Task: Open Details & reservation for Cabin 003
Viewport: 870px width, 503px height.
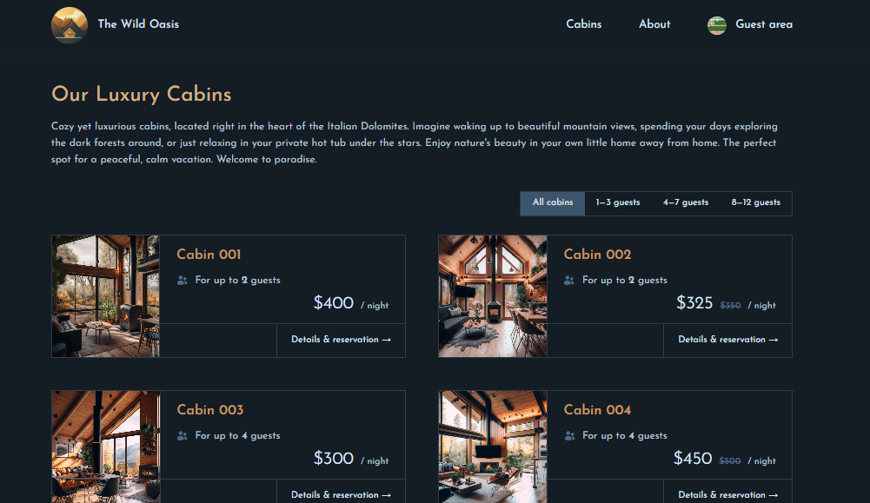Action: pyautogui.click(x=341, y=494)
